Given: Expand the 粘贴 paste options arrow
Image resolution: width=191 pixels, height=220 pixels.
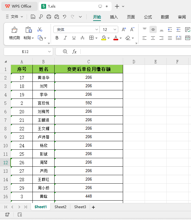Looking at the screenshot, I should [33, 38].
